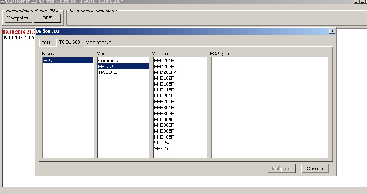Viewport: 367px width, 194px height.
Task: Click the ЭБУ button
Action: 47,18
